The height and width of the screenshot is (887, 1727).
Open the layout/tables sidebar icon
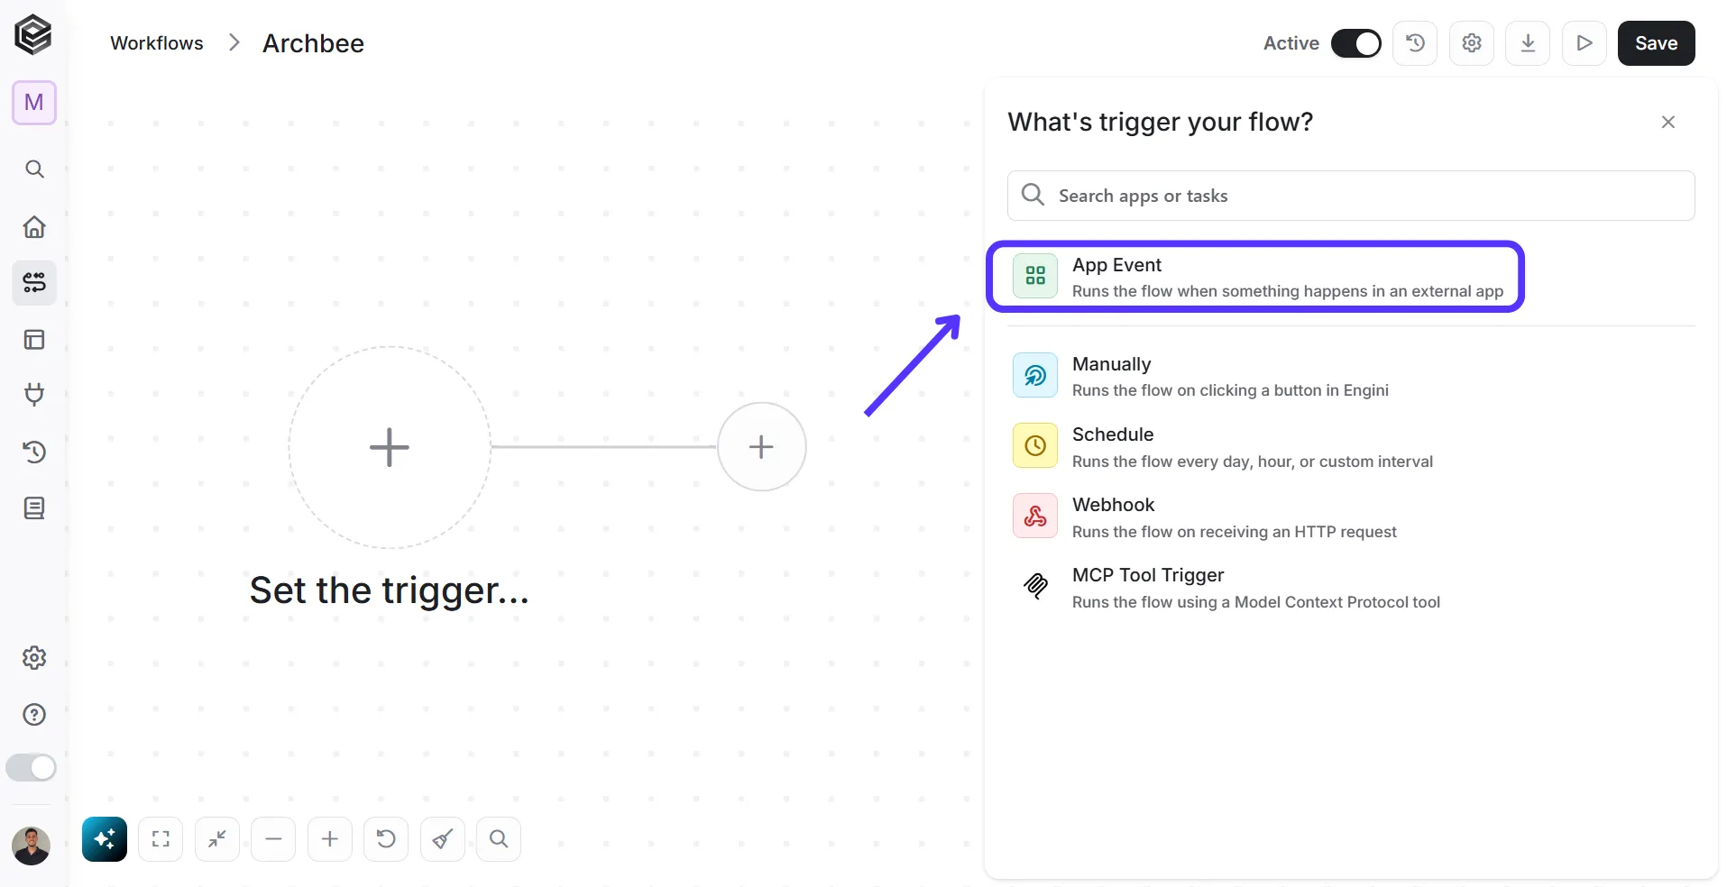34,340
